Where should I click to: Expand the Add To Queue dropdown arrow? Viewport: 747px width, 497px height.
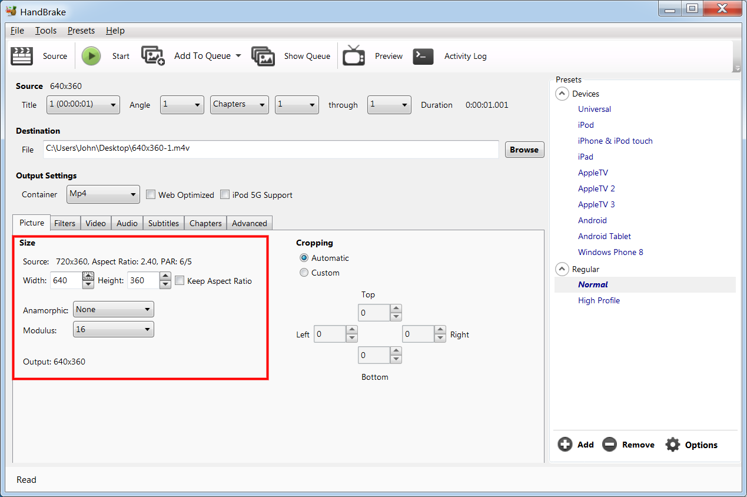[238, 56]
